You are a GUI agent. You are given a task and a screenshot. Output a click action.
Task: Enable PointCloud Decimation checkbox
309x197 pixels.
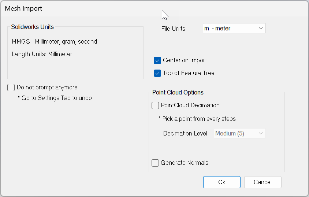tap(155, 105)
